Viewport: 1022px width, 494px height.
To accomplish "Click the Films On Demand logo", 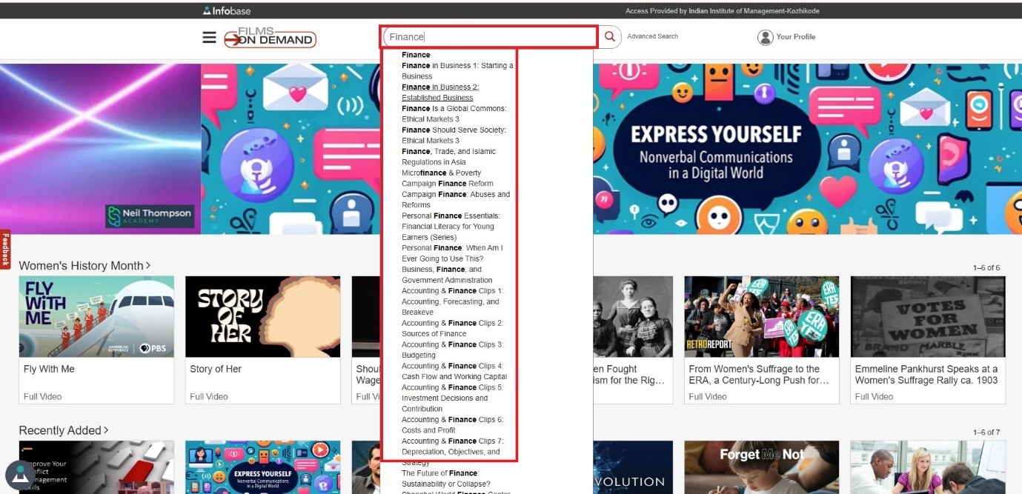I will [271, 38].
